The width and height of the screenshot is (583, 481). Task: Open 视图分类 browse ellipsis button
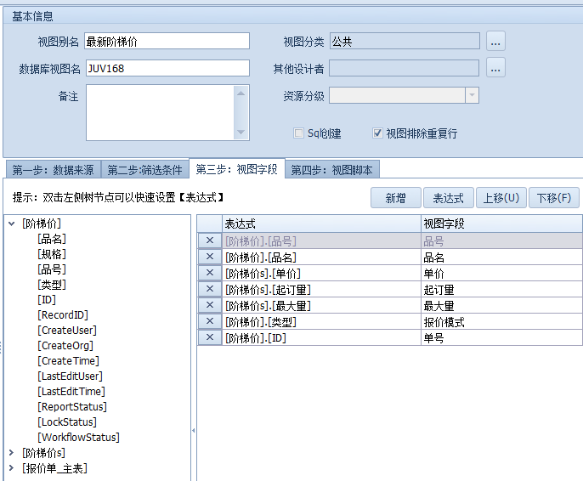[495, 41]
